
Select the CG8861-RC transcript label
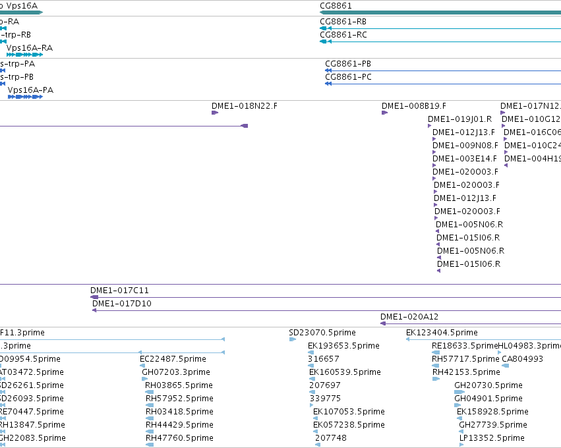pyautogui.click(x=343, y=35)
